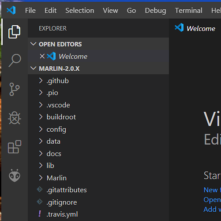Open the Debug menu
This screenshot has height=221, width=221.
click(155, 11)
